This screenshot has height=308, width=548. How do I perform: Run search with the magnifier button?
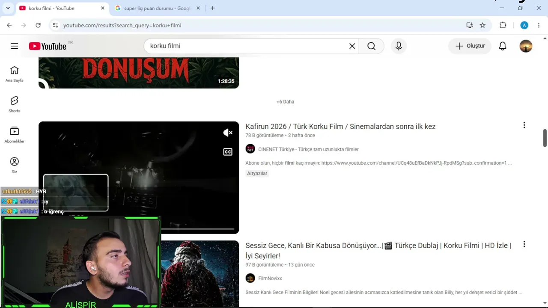371,46
